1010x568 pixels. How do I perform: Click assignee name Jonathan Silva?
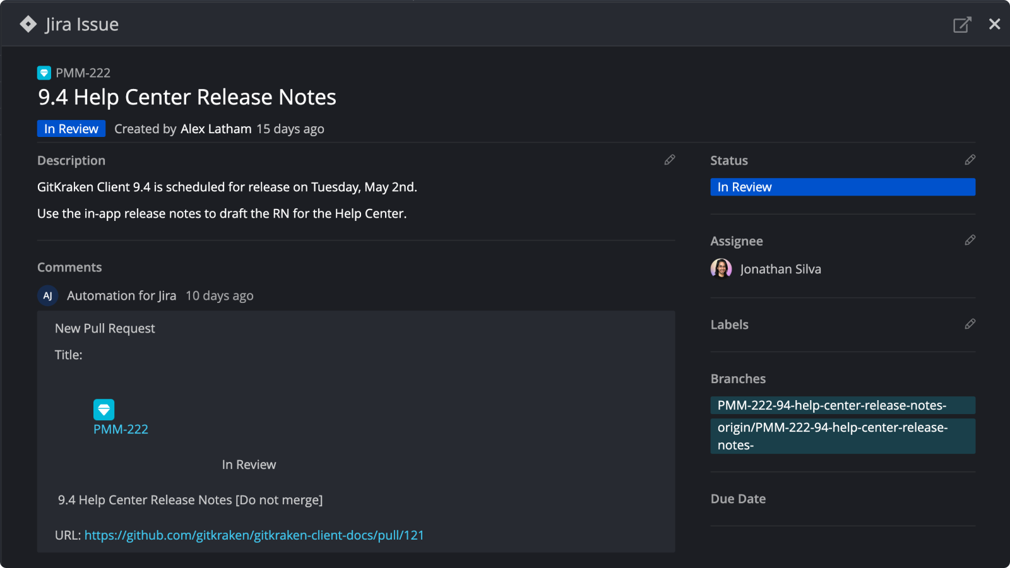[780, 269]
